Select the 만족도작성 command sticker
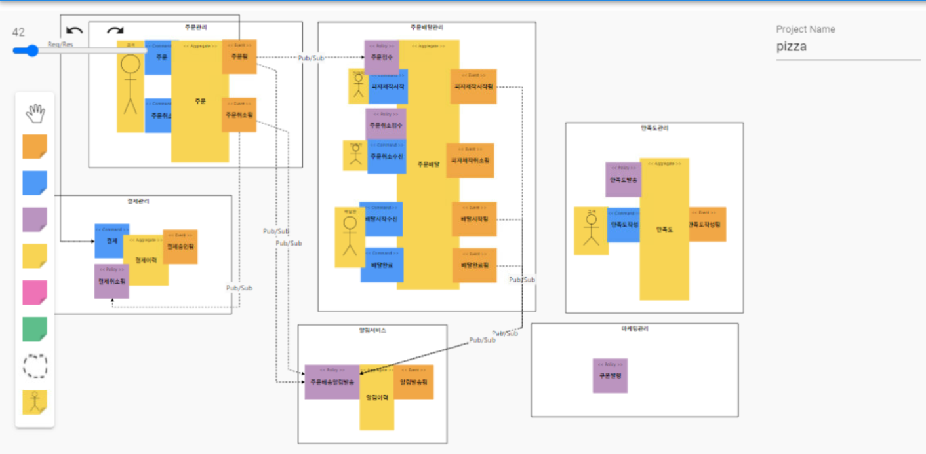 pyautogui.click(x=623, y=225)
